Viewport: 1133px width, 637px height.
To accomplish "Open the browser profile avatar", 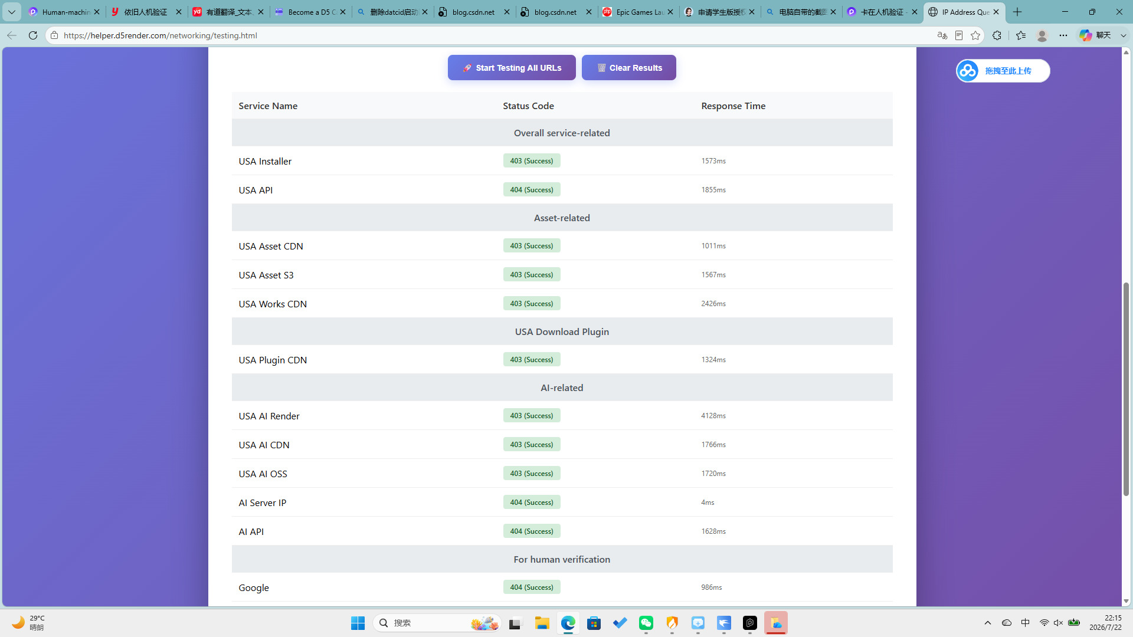I will pos(1042,35).
